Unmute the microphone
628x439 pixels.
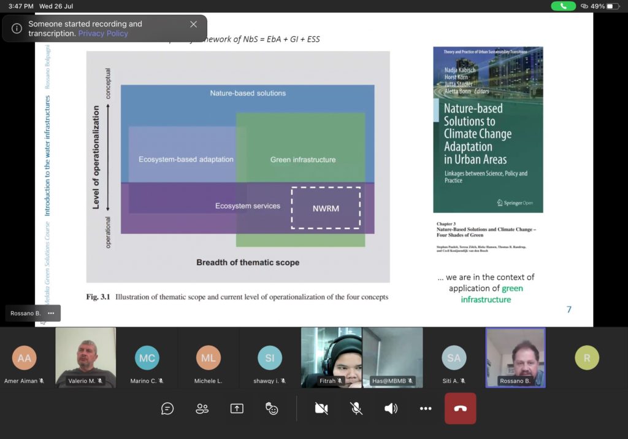(356, 408)
